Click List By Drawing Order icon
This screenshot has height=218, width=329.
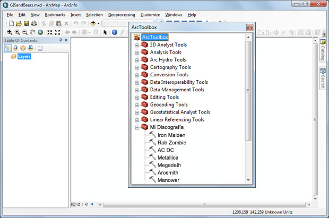coord(8,48)
